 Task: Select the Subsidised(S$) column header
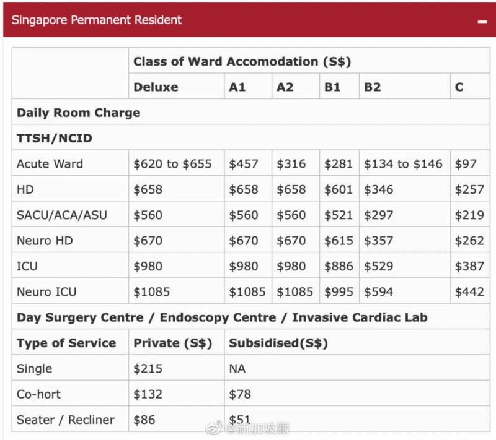click(x=278, y=343)
